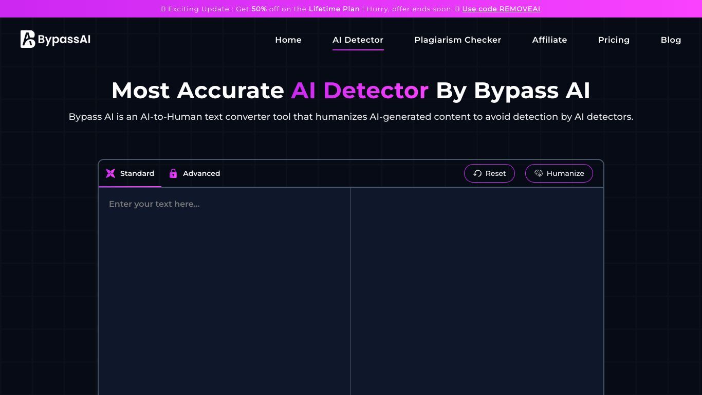The image size is (702, 395).
Task: Click the Most Accurate AI Detector heading
Action: (351, 91)
